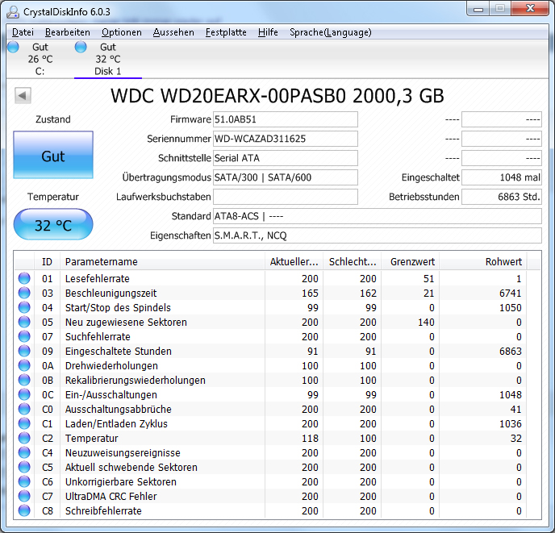
Task: Click status orb of Drehwiederholungen row
Action: [x=24, y=365]
